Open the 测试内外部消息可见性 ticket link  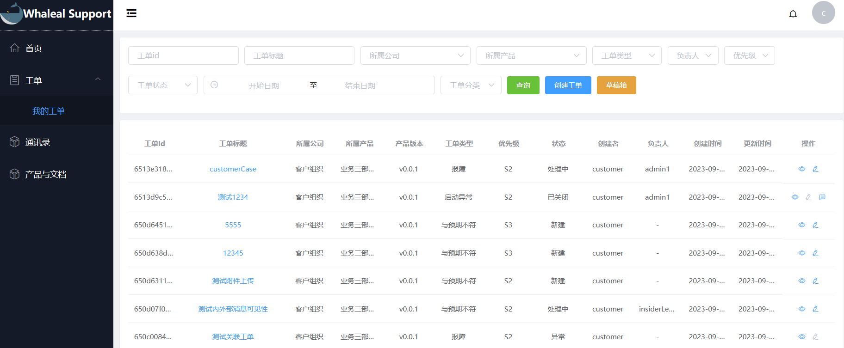(x=233, y=309)
